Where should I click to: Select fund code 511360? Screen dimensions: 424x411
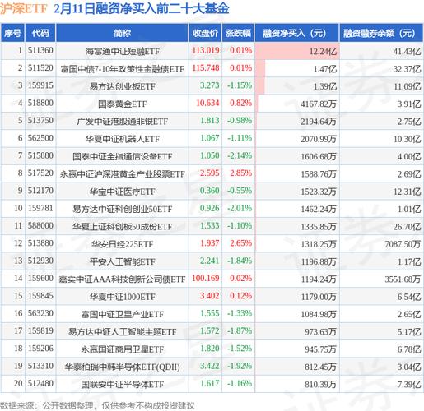tap(40, 51)
